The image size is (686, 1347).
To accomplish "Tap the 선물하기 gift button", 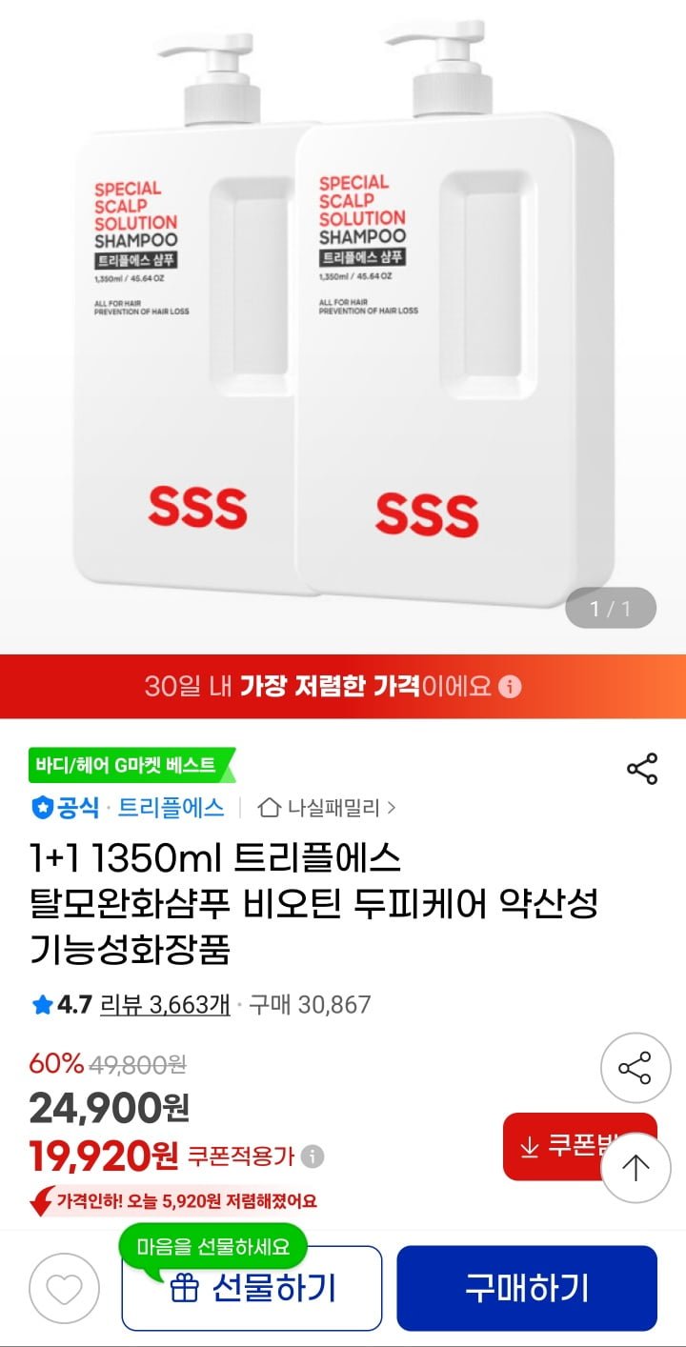I will click(252, 1288).
